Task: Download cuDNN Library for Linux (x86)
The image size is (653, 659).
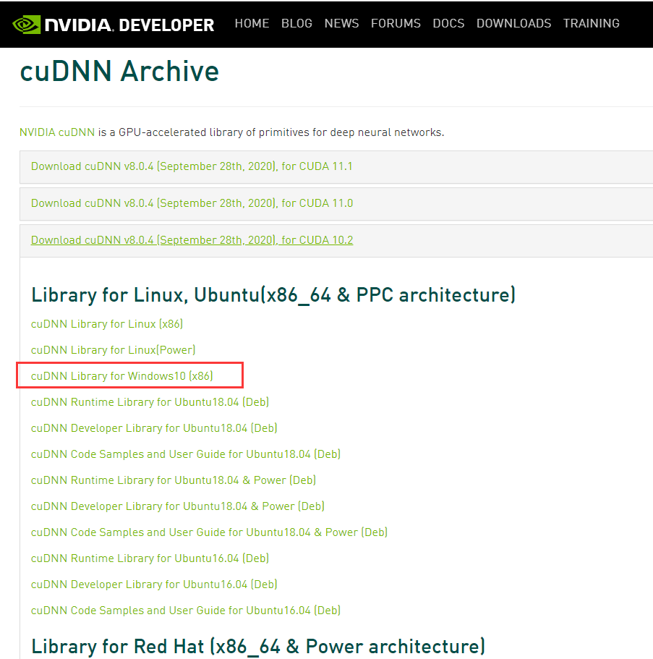Action: pos(106,323)
